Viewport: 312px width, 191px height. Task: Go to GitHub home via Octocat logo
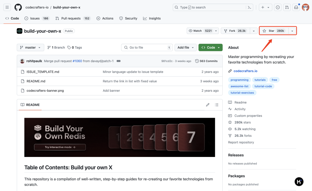click(x=18, y=7)
